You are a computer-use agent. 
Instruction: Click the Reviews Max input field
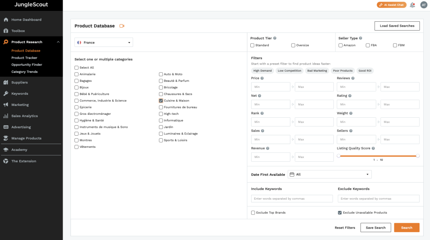point(400,87)
